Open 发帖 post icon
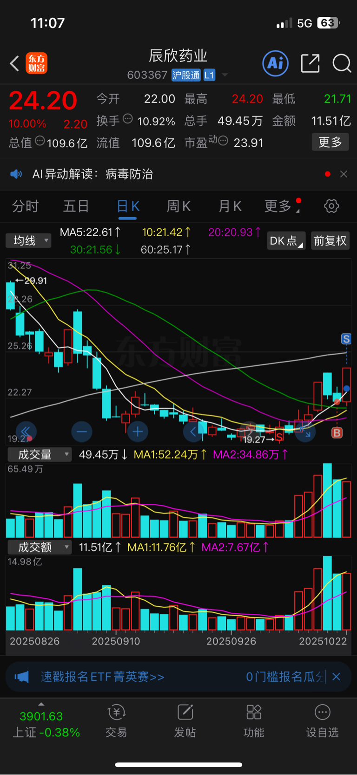Image resolution: width=357 pixels, height=775 pixels. (185, 721)
